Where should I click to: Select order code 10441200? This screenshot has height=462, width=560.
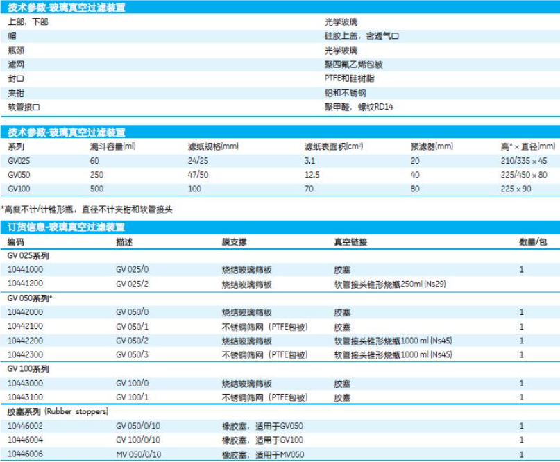(x=26, y=284)
